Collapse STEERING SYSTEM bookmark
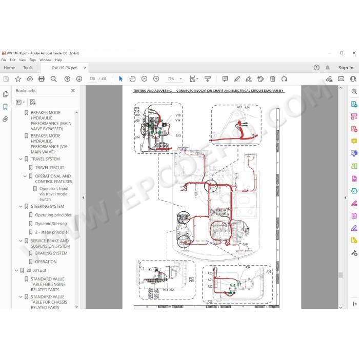Screen dimensions: 359x359 pos(21,206)
